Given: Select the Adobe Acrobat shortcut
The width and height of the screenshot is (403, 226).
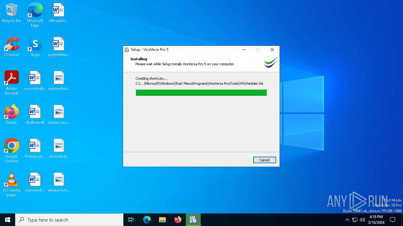Looking at the screenshot, I should (12, 83).
